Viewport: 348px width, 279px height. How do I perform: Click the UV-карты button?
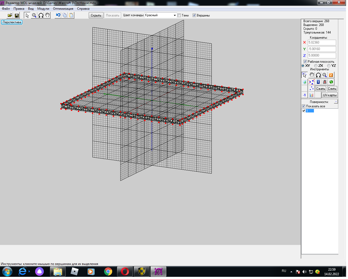(x=330, y=95)
